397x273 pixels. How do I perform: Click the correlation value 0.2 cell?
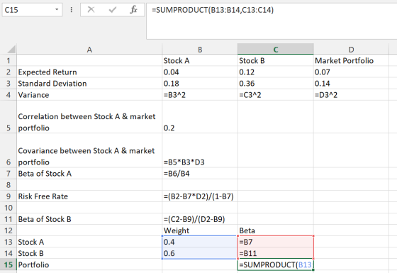tap(200, 117)
